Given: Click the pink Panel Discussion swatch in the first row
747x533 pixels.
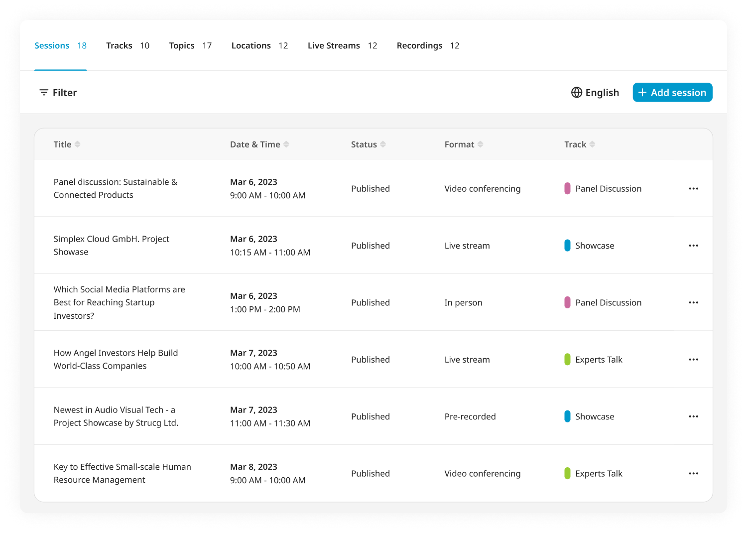Looking at the screenshot, I should click(567, 188).
